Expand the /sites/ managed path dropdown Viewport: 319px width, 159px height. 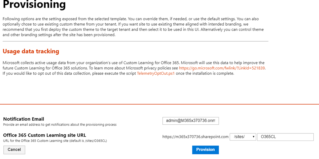243,137
